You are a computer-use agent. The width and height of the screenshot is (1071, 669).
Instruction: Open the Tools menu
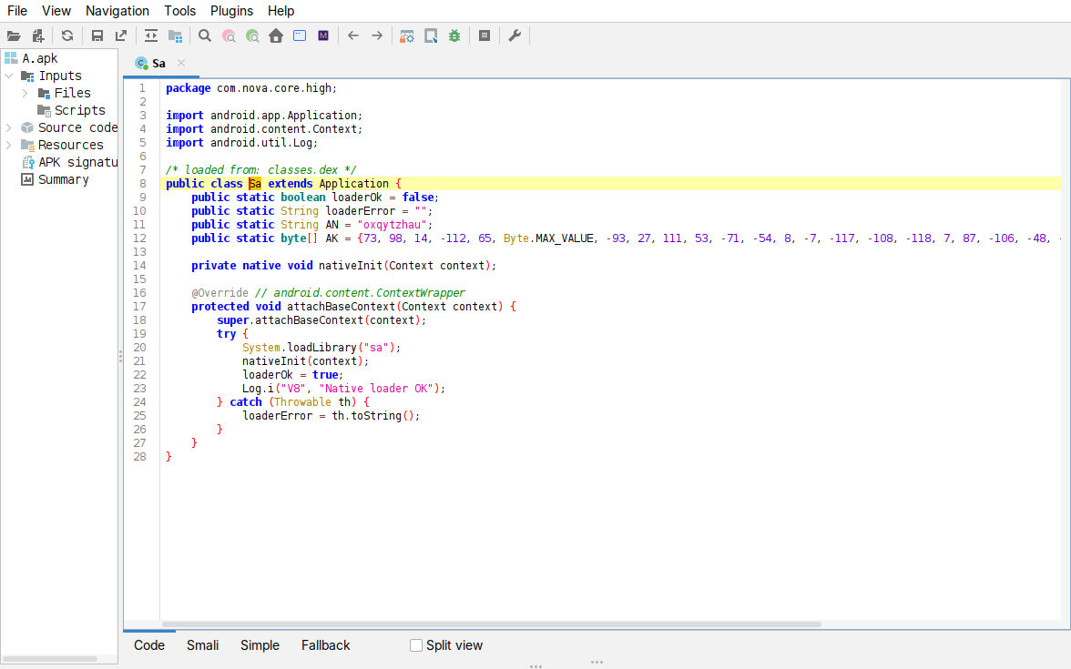pyautogui.click(x=179, y=11)
